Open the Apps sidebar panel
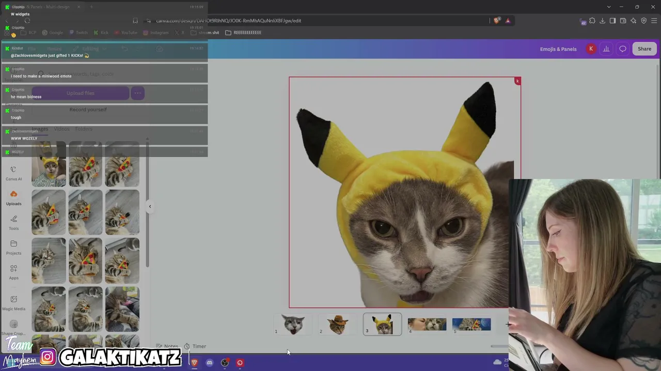 13,272
